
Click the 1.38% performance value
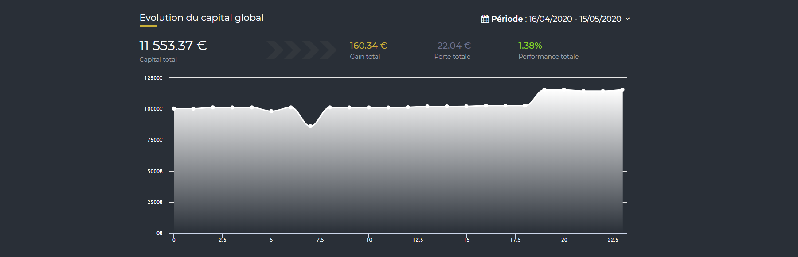pyautogui.click(x=530, y=46)
